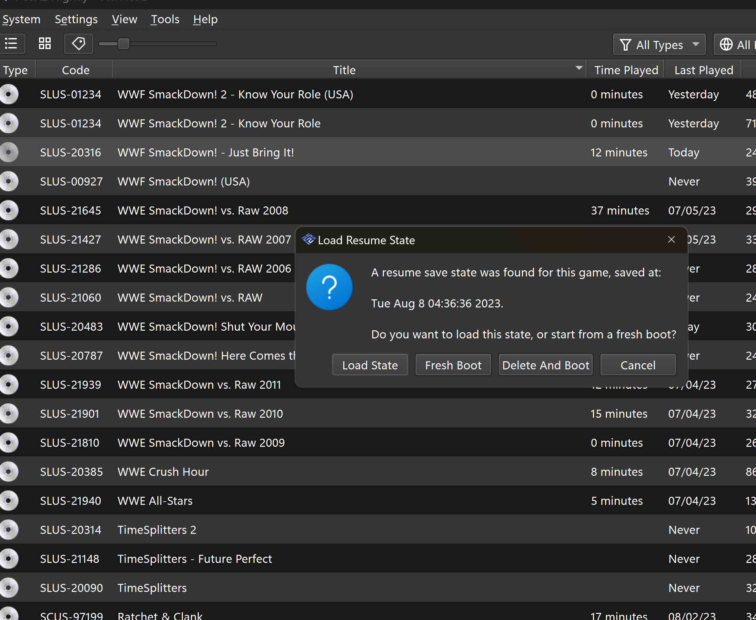This screenshot has width=756, height=620.
Task: Open the All Types filter dropdown
Action: point(659,45)
